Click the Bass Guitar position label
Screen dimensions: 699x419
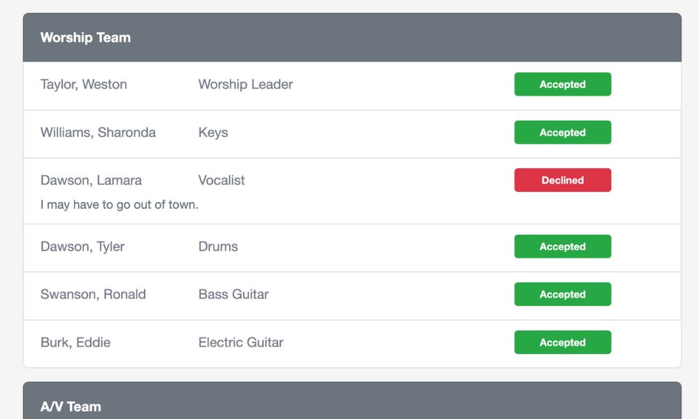click(233, 294)
